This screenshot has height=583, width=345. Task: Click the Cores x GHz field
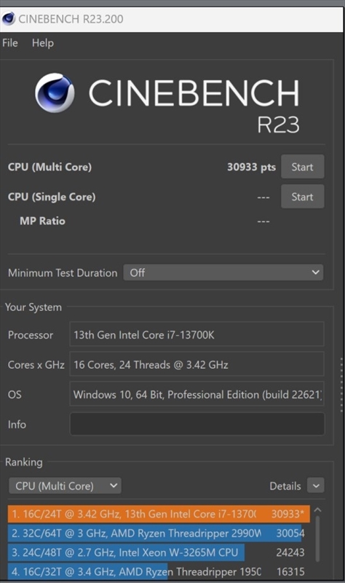coord(197,364)
